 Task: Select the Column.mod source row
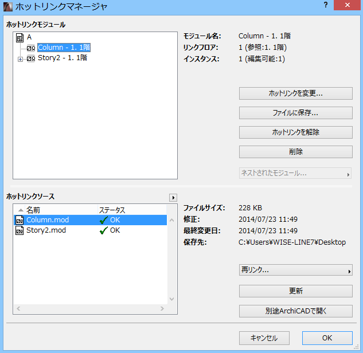(x=90, y=220)
